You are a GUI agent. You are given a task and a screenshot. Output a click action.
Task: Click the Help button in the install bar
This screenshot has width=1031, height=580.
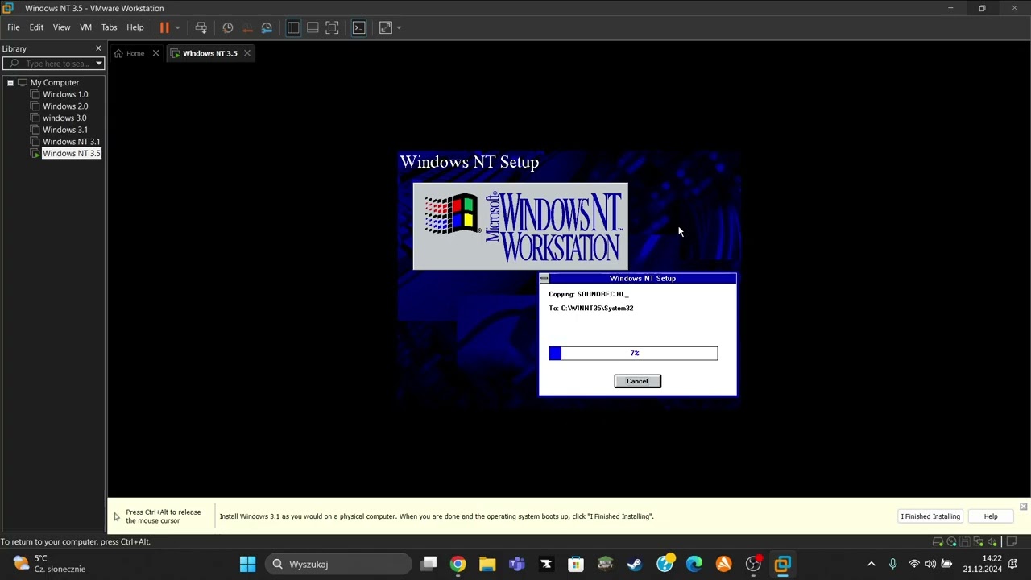[x=991, y=516]
